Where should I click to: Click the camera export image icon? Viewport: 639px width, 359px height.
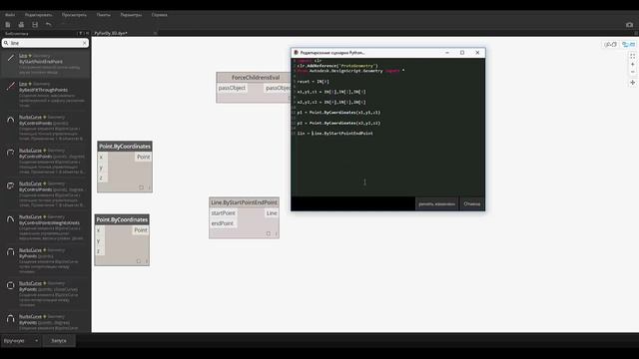[630, 25]
